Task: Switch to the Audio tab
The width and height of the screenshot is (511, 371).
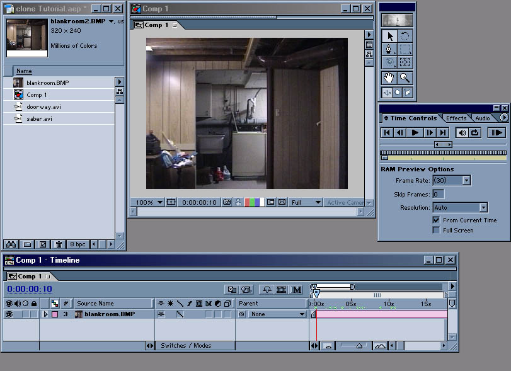Action: coord(482,118)
